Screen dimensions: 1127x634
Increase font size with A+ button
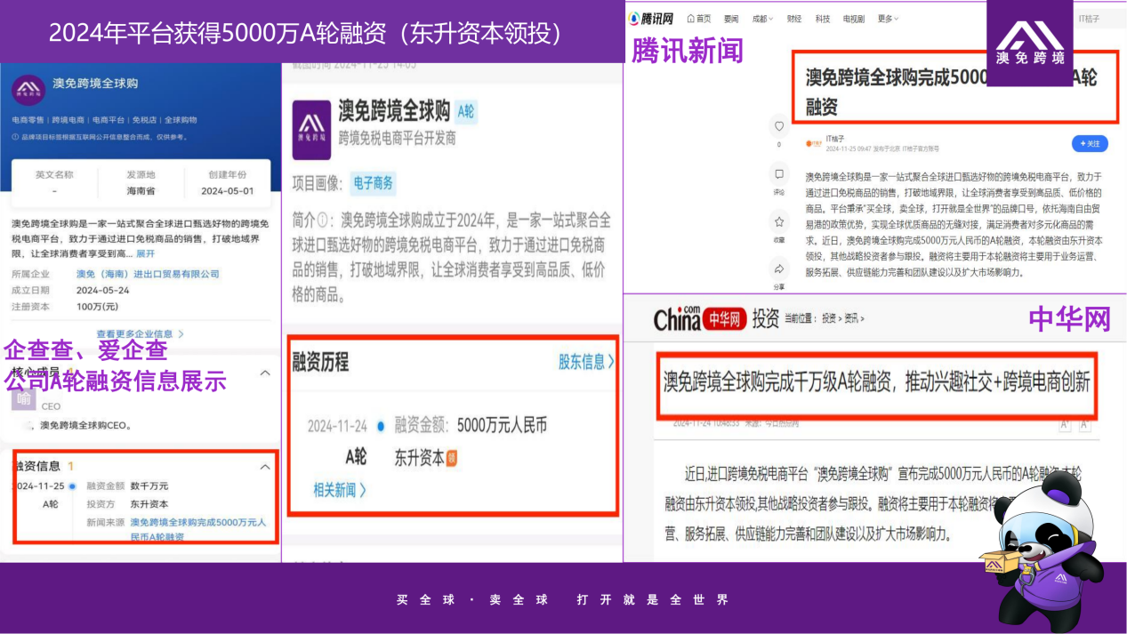pos(1064,425)
